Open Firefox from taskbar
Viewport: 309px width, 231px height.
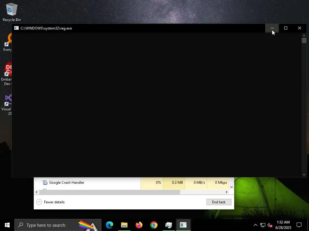coord(139,225)
